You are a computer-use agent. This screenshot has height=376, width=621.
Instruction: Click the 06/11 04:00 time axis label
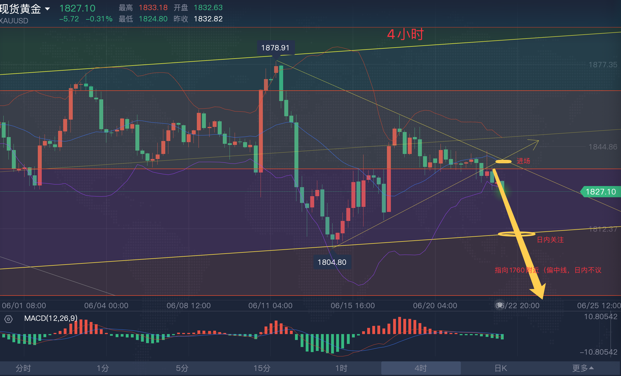pos(270,305)
